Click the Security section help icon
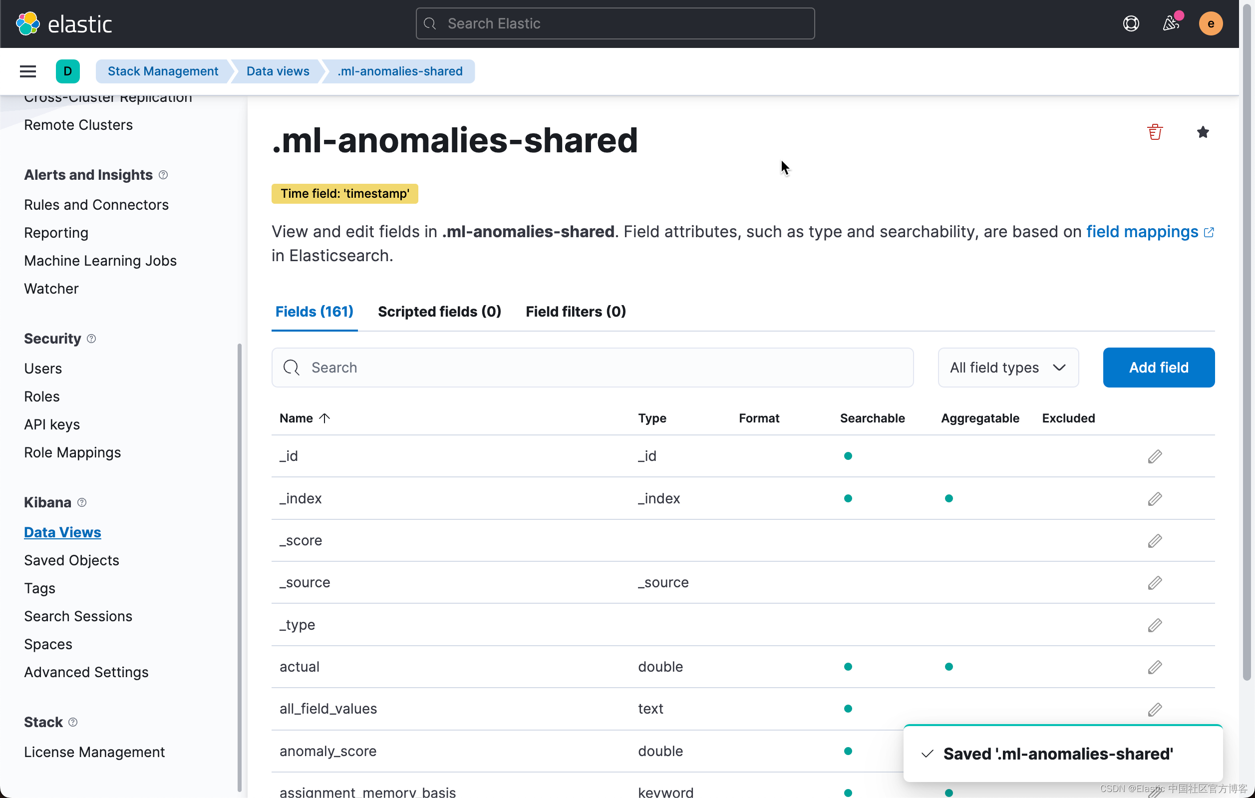 pyautogui.click(x=91, y=338)
